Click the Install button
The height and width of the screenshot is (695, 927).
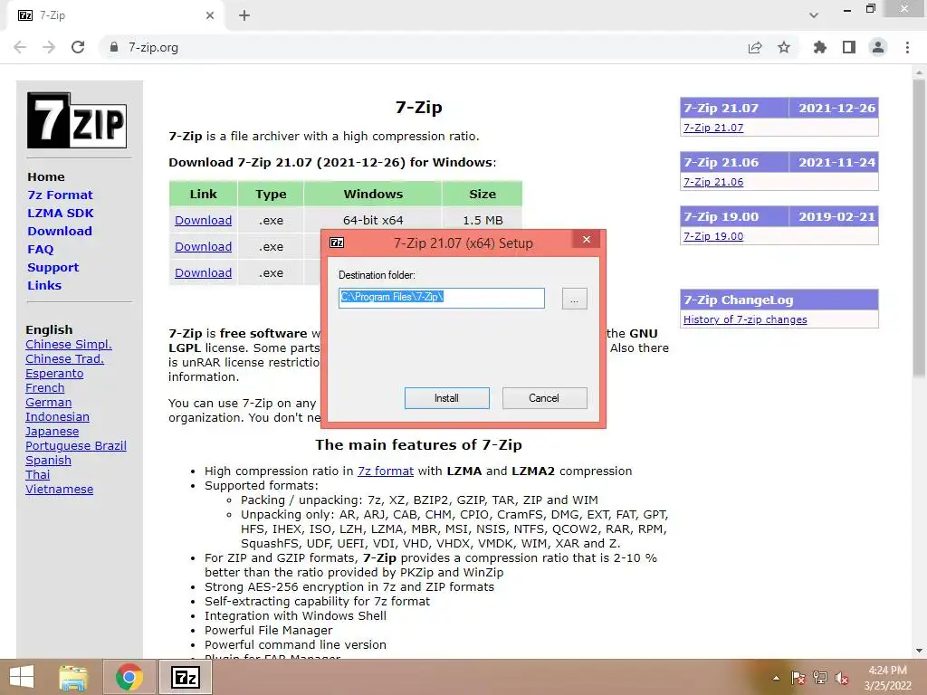[x=447, y=398]
